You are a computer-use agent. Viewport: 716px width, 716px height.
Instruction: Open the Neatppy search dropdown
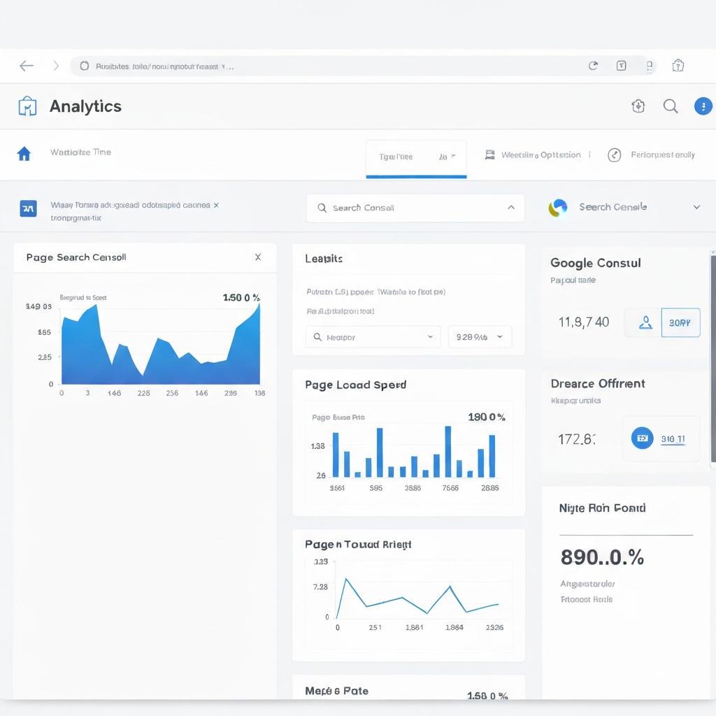click(373, 337)
